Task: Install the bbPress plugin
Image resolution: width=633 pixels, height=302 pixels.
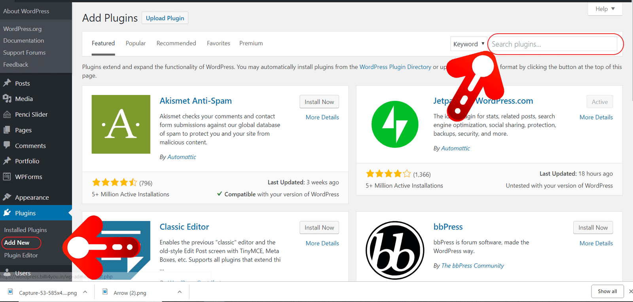Action: tap(593, 228)
